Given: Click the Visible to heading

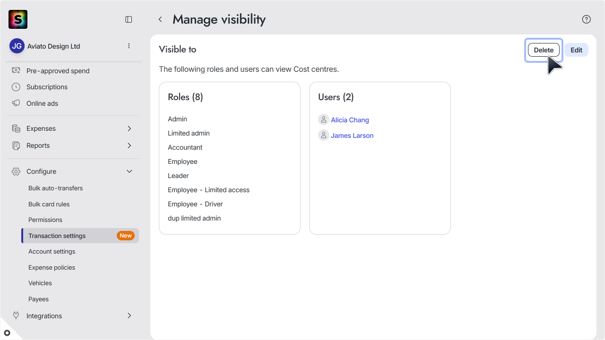Looking at the screenshot, I should coord(178,49).
